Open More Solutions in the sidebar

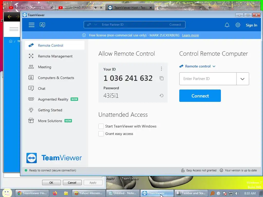pyautogui.click(x=55, y=121)
